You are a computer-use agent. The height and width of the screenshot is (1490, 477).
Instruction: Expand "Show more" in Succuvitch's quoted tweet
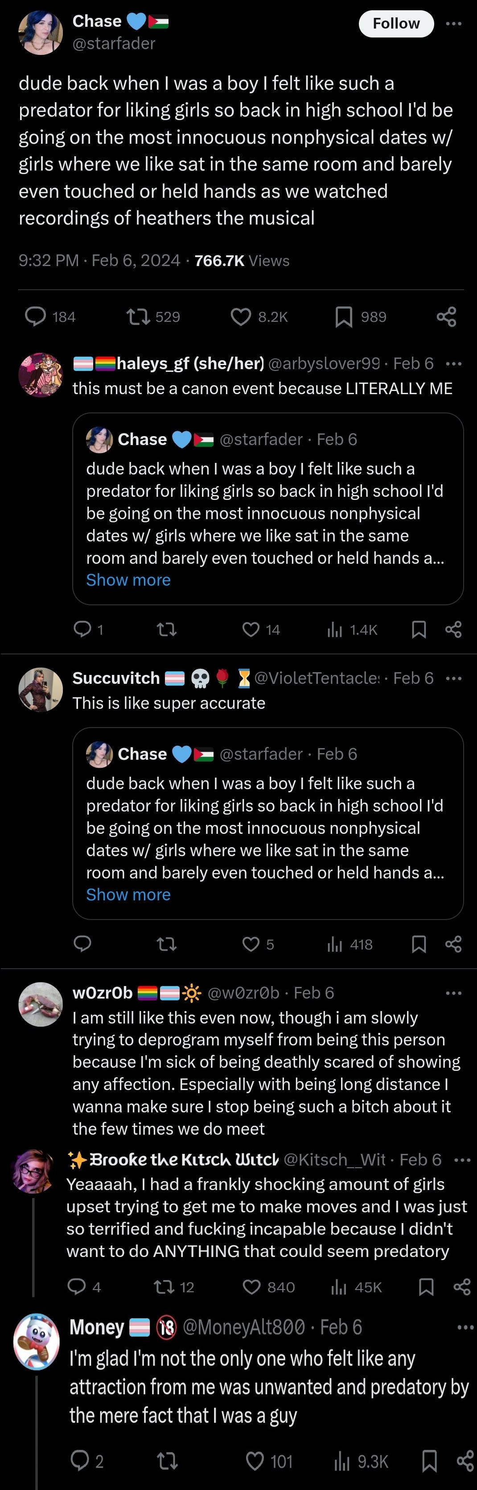click(x=128, y=895)
